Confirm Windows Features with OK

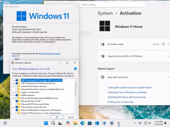[57, 117]
